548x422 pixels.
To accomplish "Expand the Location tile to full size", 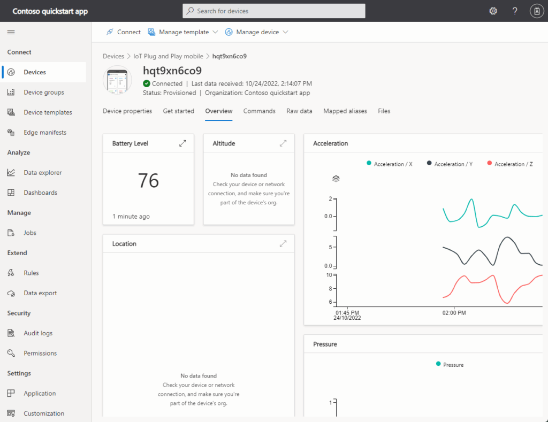I will click(283, 244).
